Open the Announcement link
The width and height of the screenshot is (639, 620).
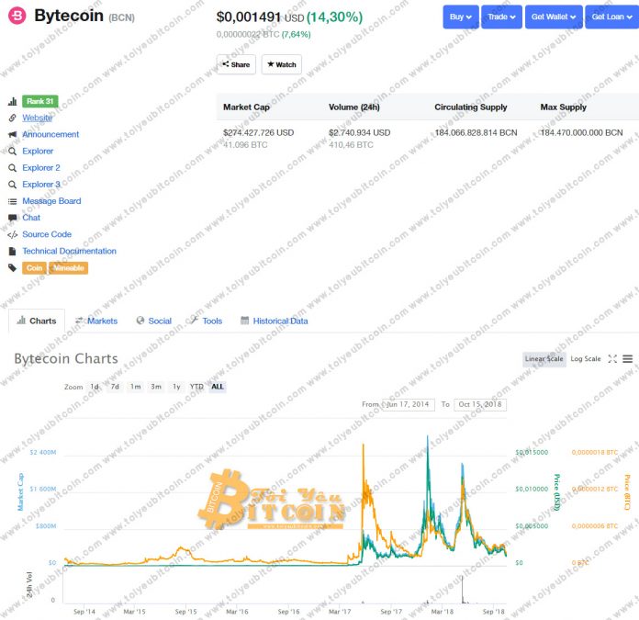pos(50,134)
